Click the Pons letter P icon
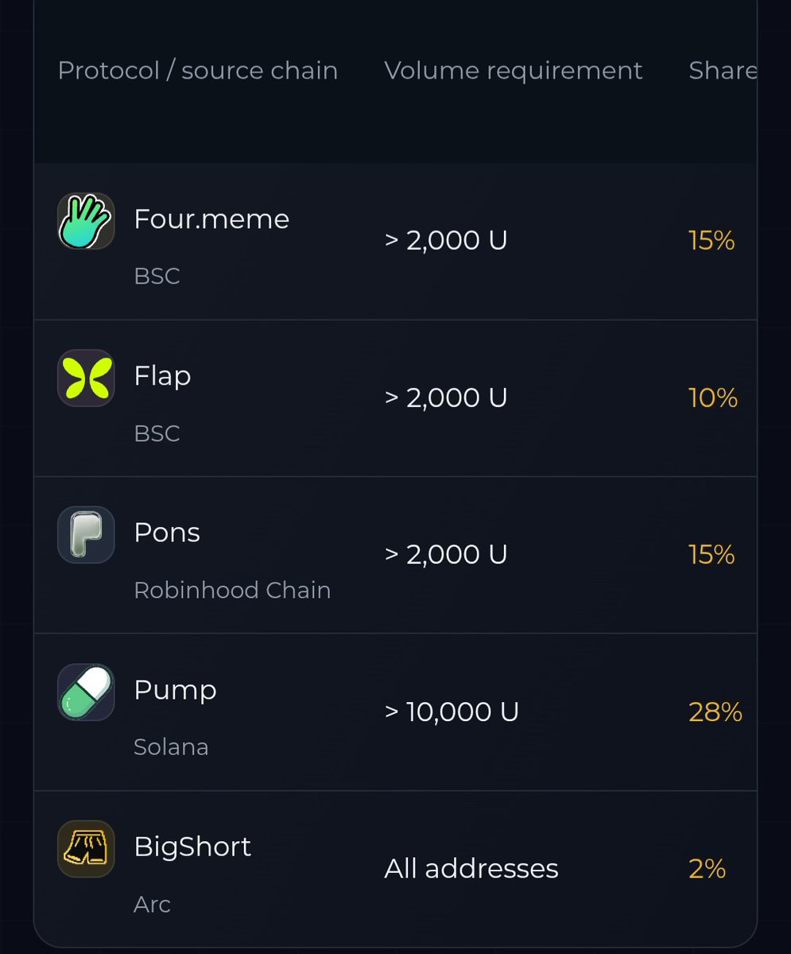This screenshot has width=791, height=954. (86, 534)
